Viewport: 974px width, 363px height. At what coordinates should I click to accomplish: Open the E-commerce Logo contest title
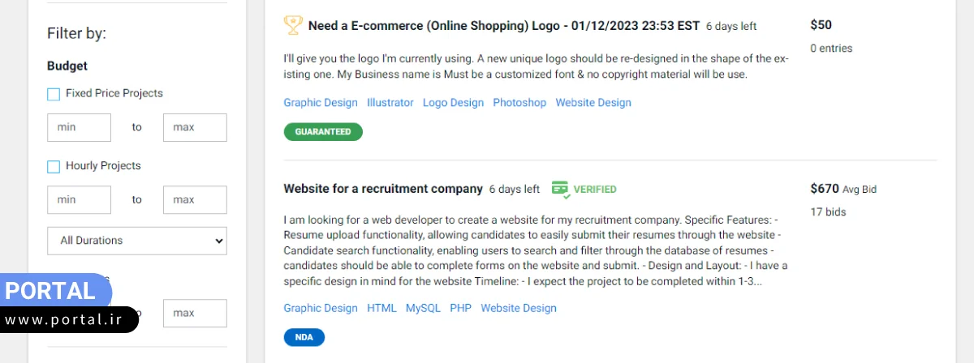click(x=503, y=26)
